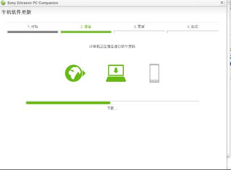Click the 计算机正在准备进行软件更新 status text
Image resolution: width=231 pixels, height=170 pixels.
tap(112, 46)
